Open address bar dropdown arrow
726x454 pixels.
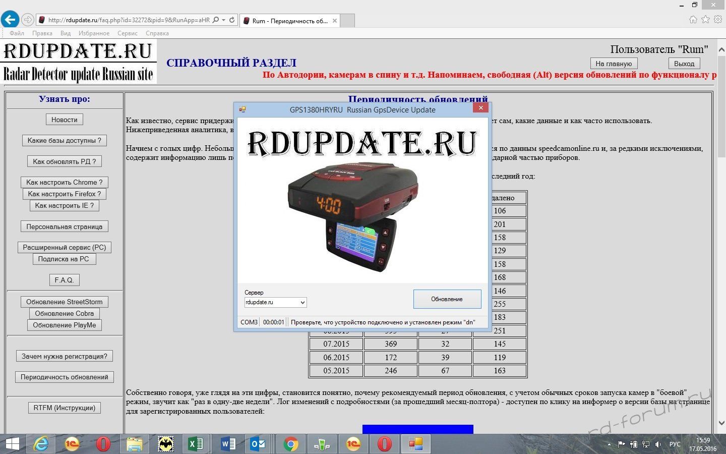[224, 20]
